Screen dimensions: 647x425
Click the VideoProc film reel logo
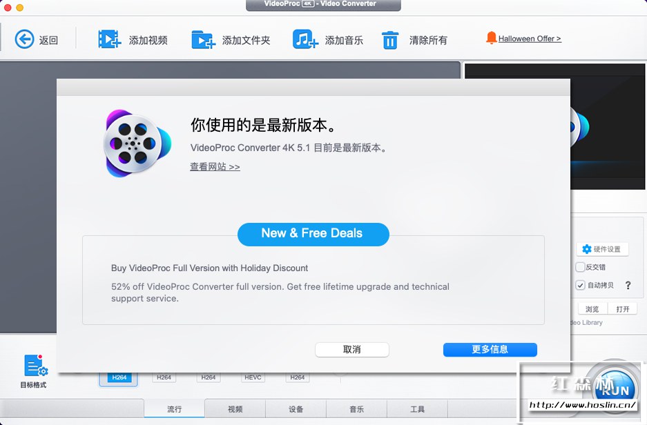click(137, 143)
